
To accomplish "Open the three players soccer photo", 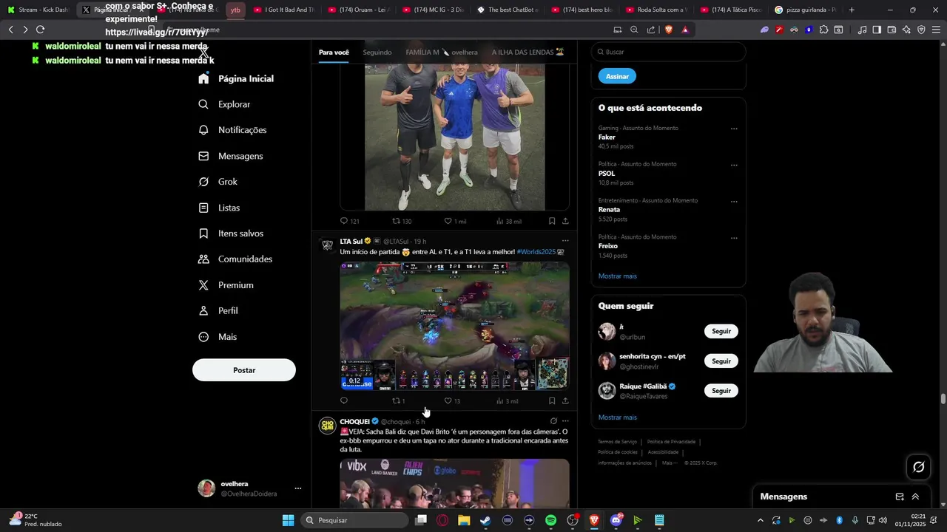I will (454, 137).
